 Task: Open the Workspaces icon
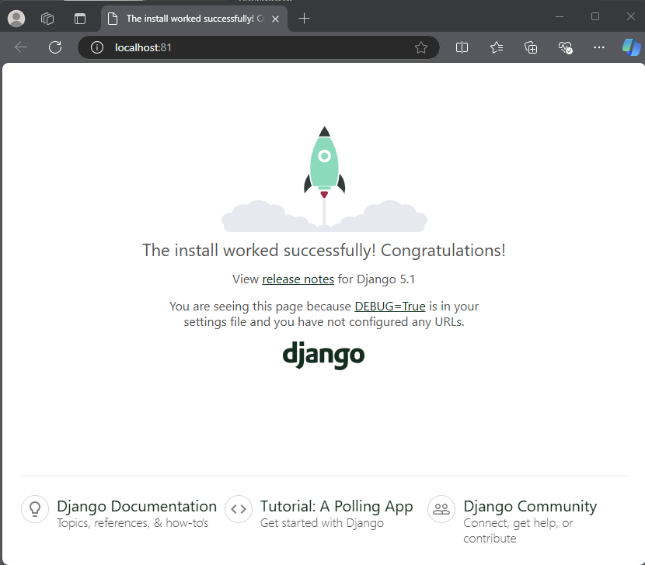(47, 19)
